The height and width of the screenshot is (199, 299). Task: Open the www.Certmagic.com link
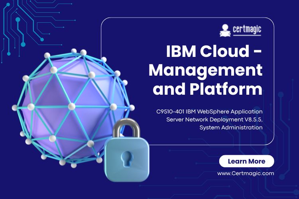[x=246, y=174]
